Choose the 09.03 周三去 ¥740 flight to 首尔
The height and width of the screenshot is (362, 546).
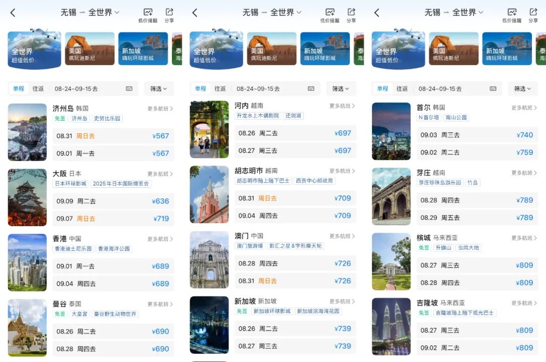coord(477,135)
